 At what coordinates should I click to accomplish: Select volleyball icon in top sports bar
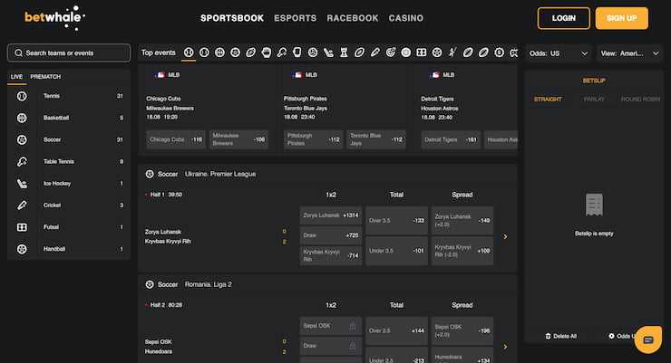tap(313, 53)
